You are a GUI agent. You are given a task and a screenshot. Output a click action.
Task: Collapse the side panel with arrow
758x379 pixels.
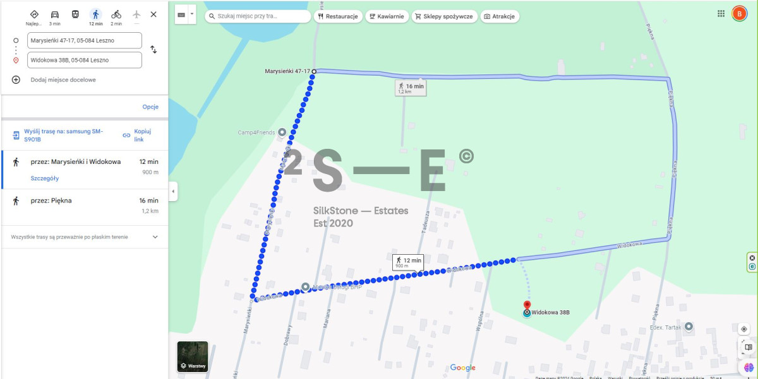[x=173, y=191]
